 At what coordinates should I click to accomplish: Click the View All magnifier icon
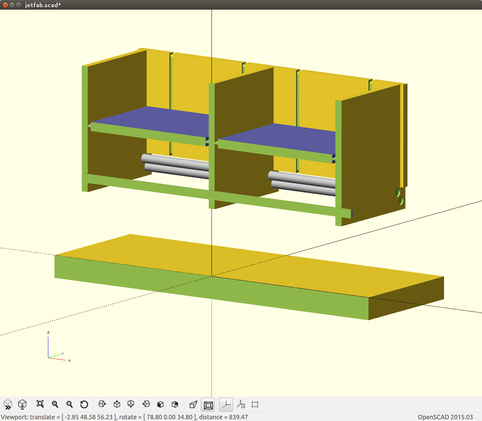40,404
